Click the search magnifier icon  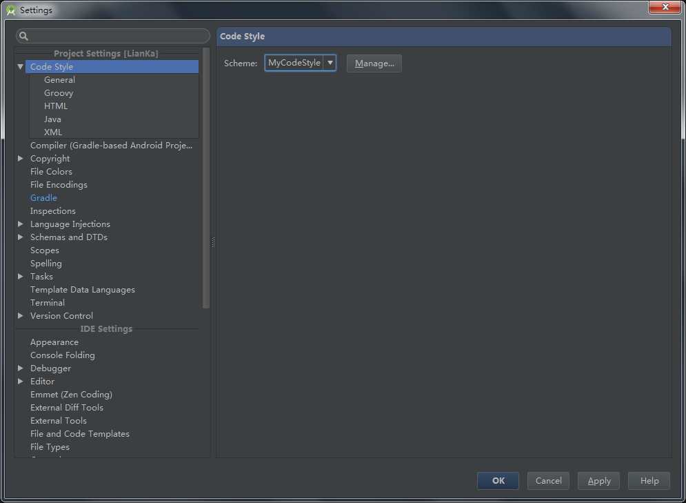pyautogui.click(x=23, y=37)
